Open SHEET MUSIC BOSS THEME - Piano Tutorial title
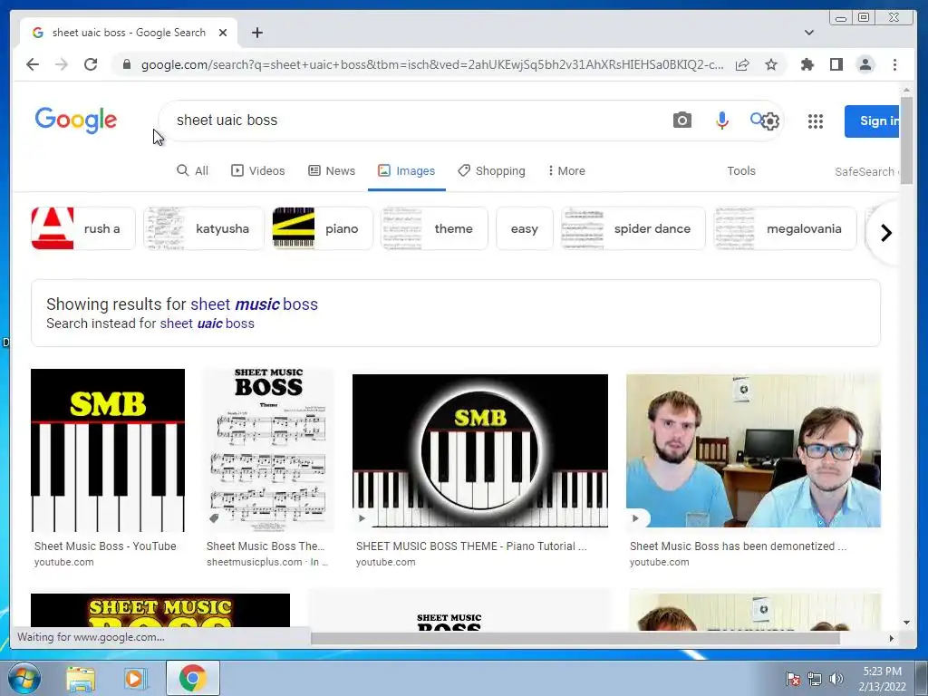 tap(471, 546)
